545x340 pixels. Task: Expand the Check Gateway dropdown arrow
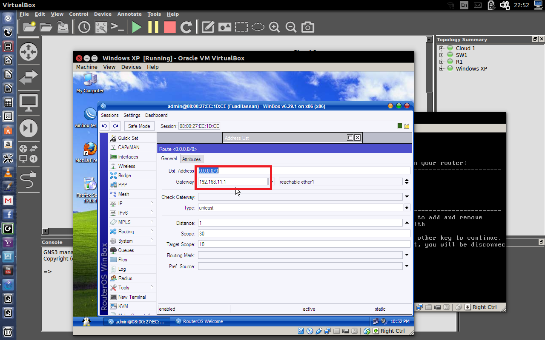[x=407, y=197]
